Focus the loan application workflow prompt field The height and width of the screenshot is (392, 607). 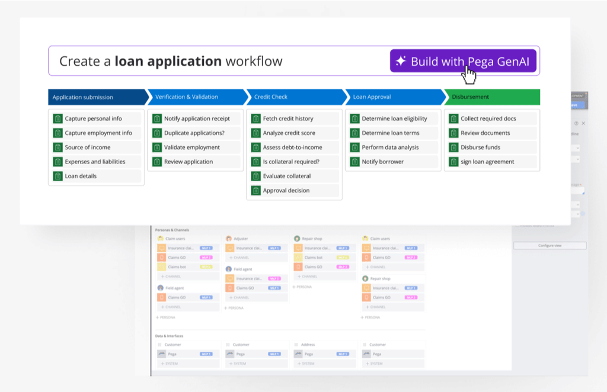tap(218, 61)
